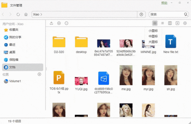Open 保险箱 vault in sidebar
The width and height of the screenshot is (191, 124).
click(23, 60)
